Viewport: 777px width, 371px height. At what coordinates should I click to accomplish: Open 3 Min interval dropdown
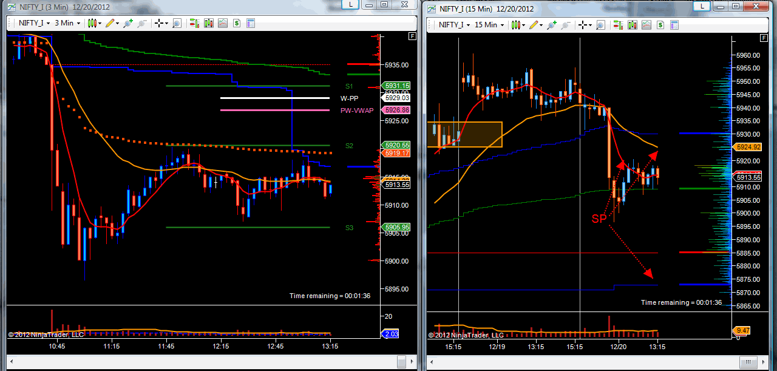(67, 23)
